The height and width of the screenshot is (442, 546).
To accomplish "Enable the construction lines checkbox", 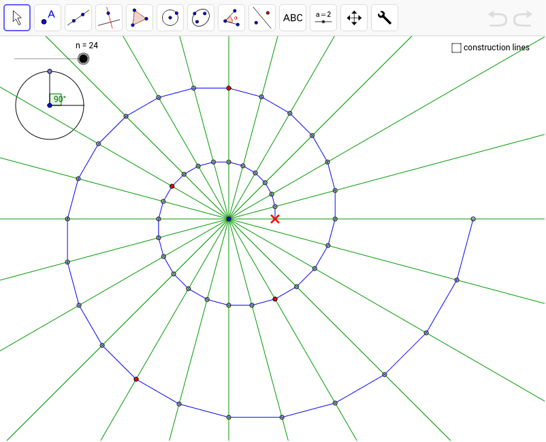I will (x=456, y=48).
